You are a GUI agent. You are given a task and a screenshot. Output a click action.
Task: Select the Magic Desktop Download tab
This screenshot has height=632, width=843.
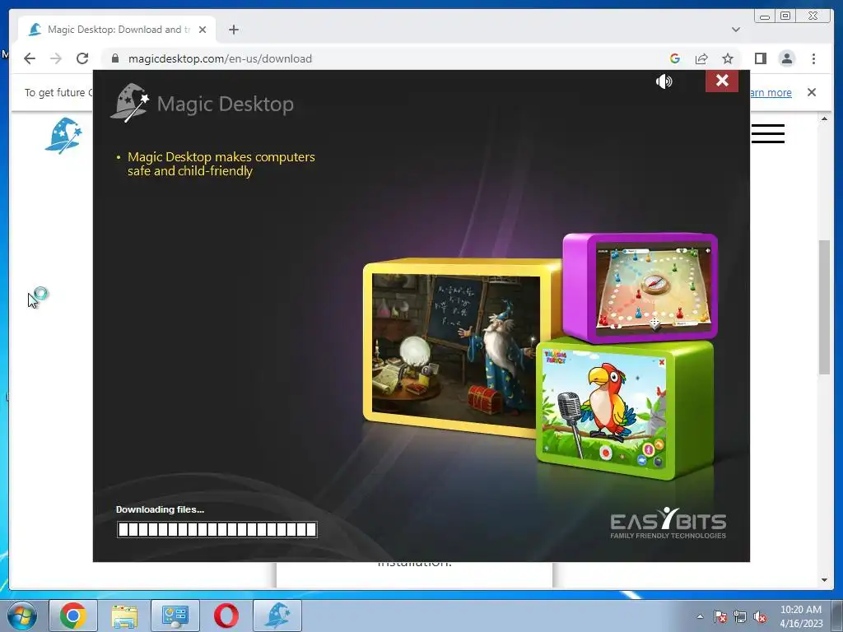coord(117,30)
